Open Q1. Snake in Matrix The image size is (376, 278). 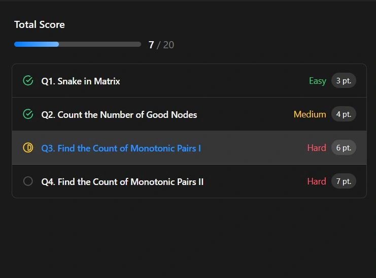tap(81, 81)
